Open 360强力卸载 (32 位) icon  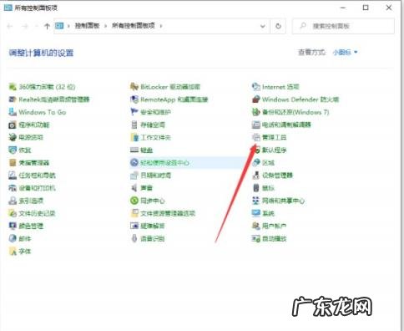[x=13, y=87]
